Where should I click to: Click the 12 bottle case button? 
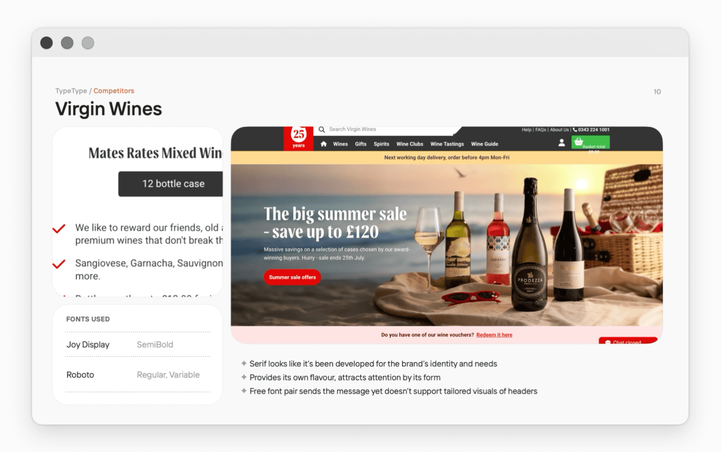(x=171, y=184)
